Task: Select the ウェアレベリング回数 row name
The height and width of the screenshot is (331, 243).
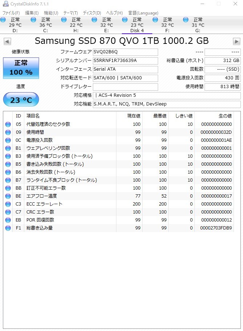Action: point(48,148)
